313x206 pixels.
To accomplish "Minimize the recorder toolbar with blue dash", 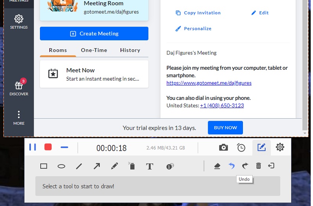I will click(64, 148).
